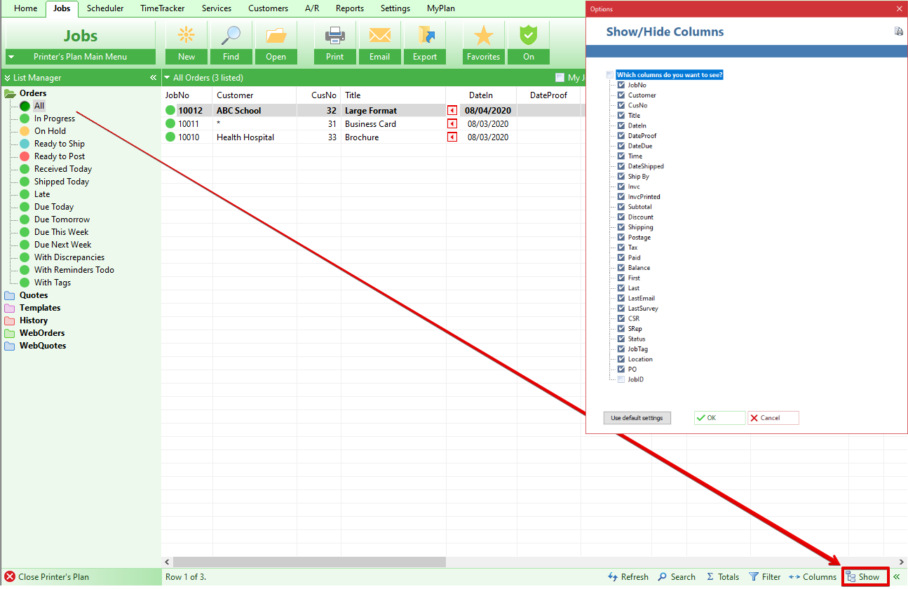Expand the Quotes folder
The image size is (908, 589).
pos(10,295)
